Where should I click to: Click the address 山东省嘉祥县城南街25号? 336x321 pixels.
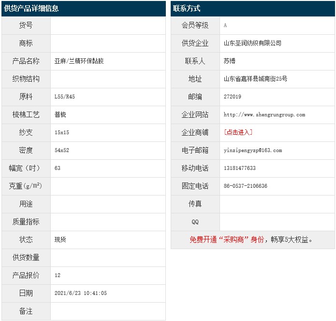pos(255,79)
